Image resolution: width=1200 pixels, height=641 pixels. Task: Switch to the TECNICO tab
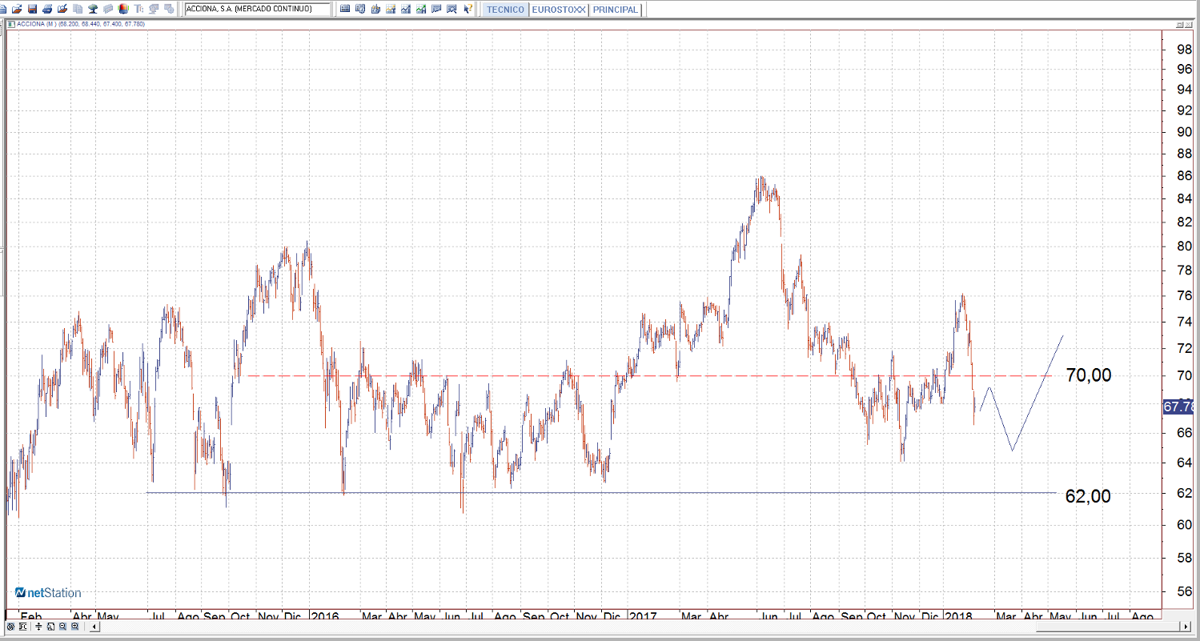504,10
